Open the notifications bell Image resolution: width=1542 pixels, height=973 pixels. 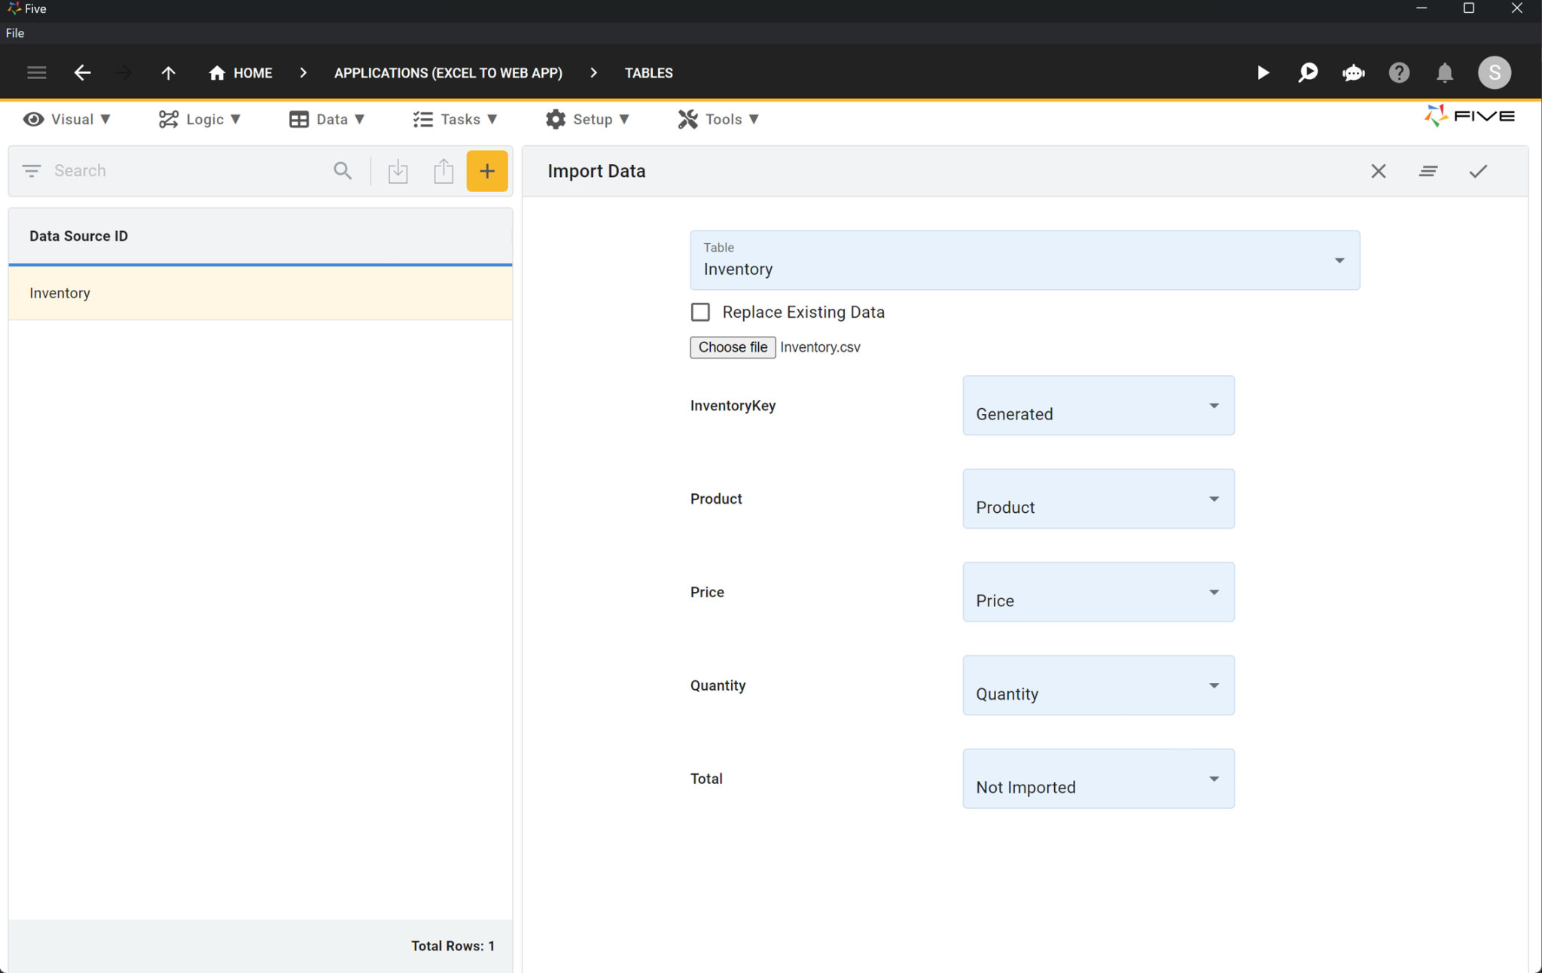point(1444,72)
